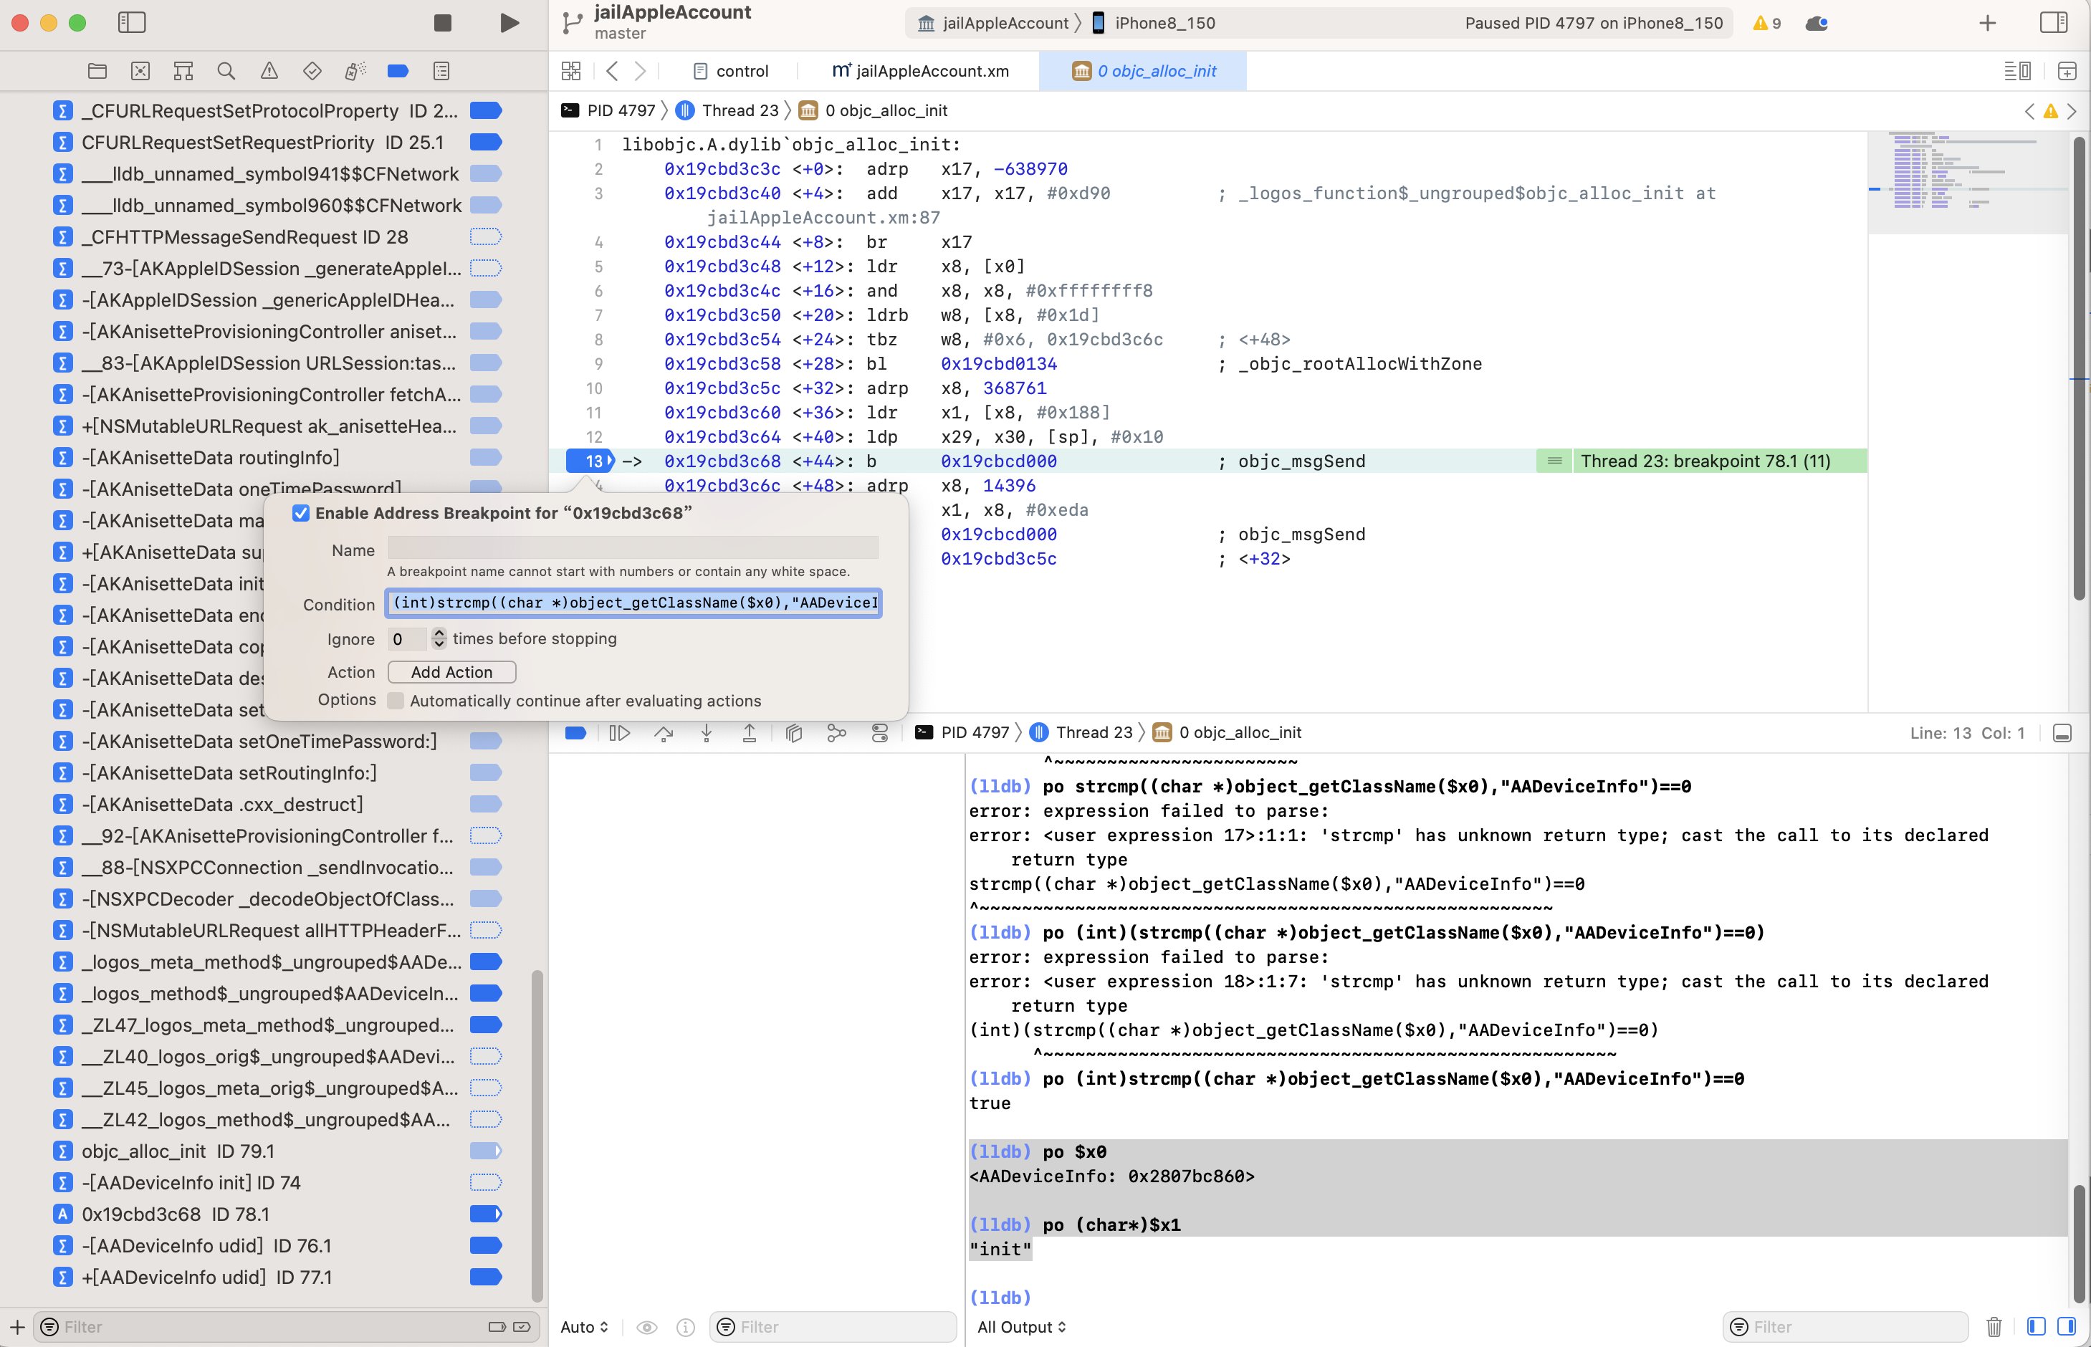Open the iPhone8_150 device selector

coord(1154,23)
